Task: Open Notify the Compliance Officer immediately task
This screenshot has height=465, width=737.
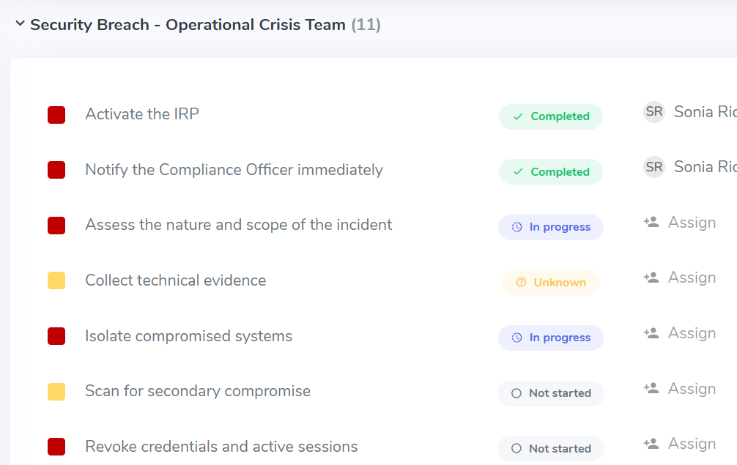Action: 234,170
